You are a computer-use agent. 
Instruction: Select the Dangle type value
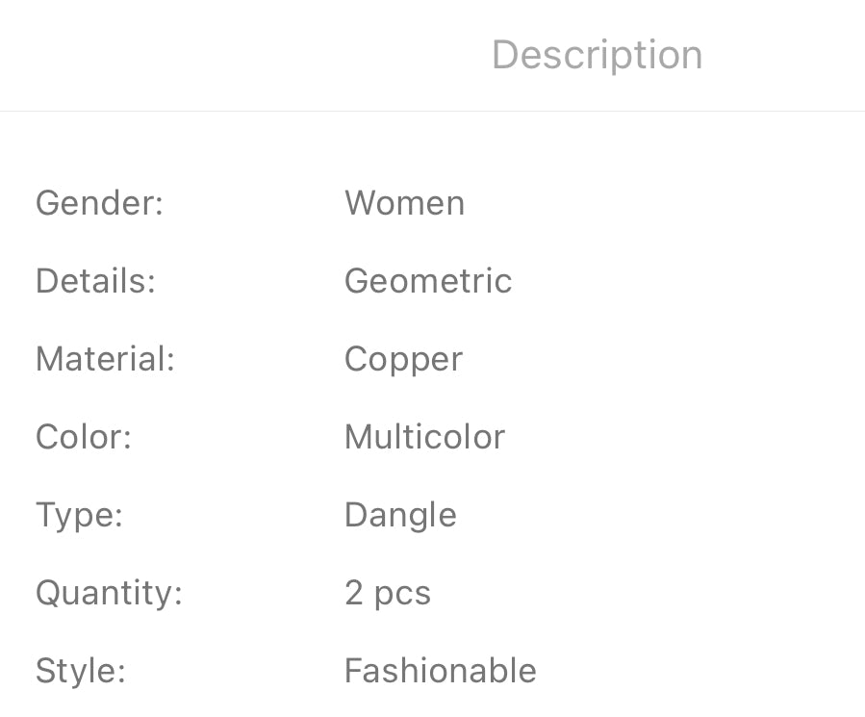(x=400, y=515)
